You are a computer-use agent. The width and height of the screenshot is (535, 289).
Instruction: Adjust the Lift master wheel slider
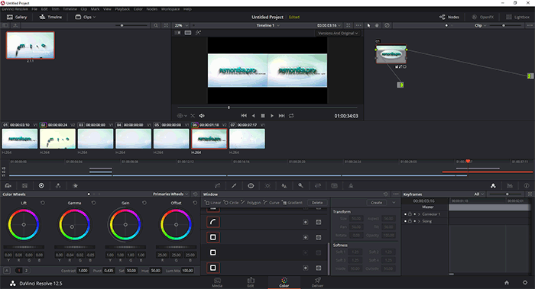coord(24,247)
